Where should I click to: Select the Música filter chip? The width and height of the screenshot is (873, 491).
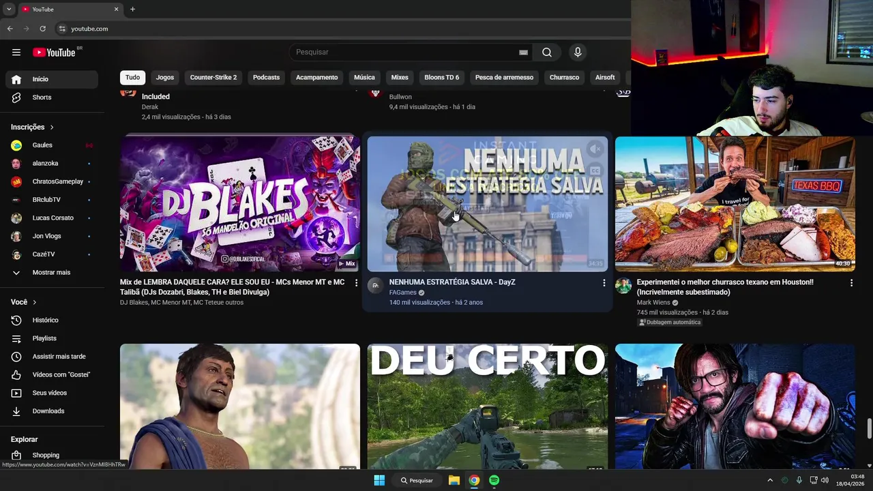point(364,78)
